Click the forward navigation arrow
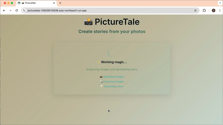 coord(10,11)
